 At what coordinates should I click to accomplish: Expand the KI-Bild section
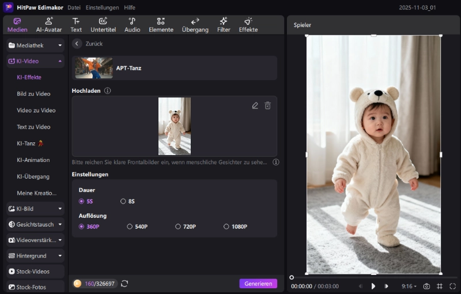[x=60, y=209]
